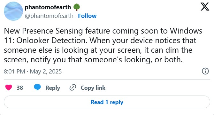Open the X logo in the top corner

tap(205, 6)
